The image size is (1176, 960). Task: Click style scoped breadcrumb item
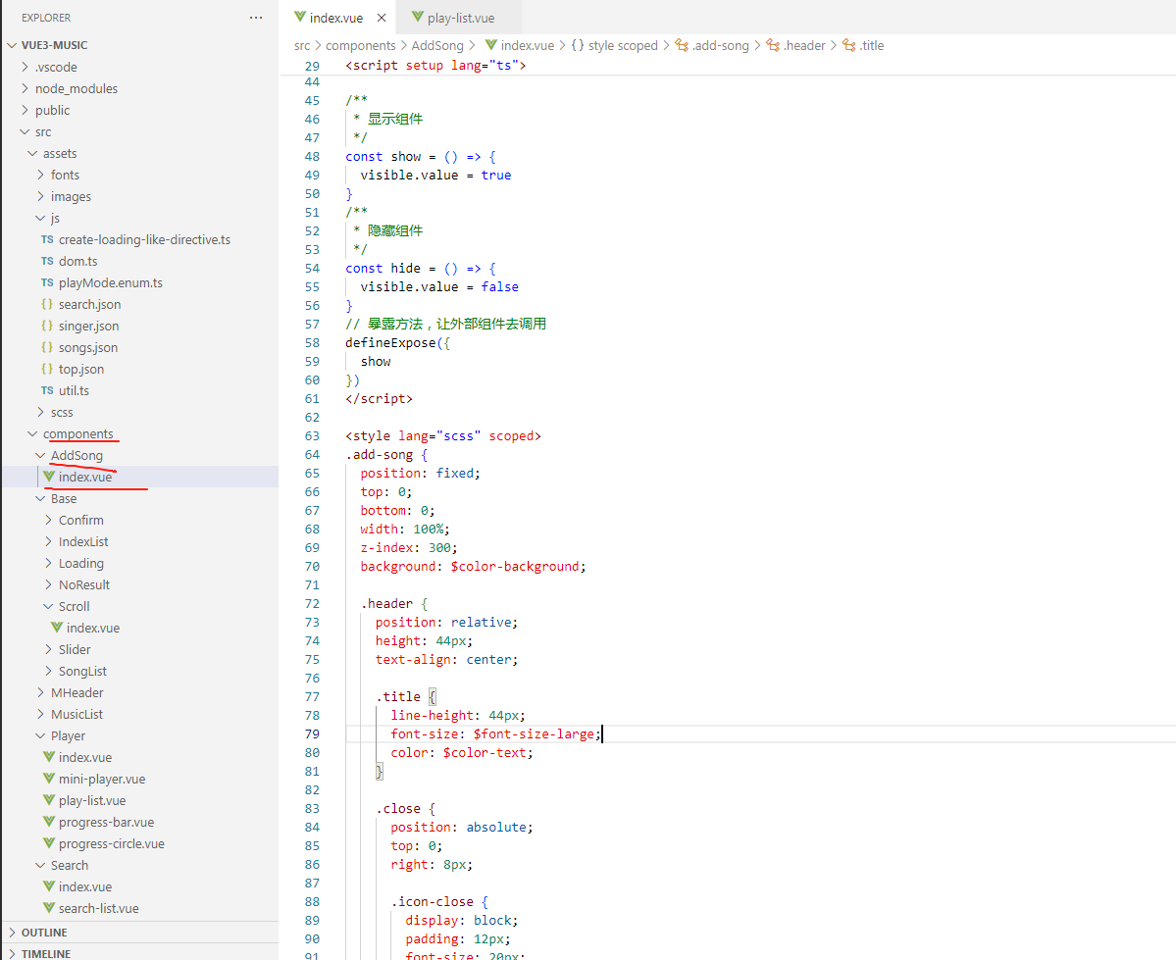click(614, 46)
